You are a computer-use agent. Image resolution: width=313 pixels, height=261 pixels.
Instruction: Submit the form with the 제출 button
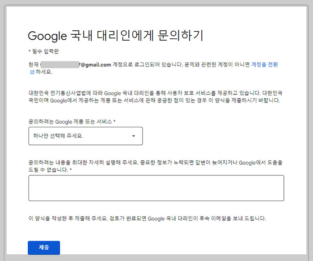click(44, 248)
